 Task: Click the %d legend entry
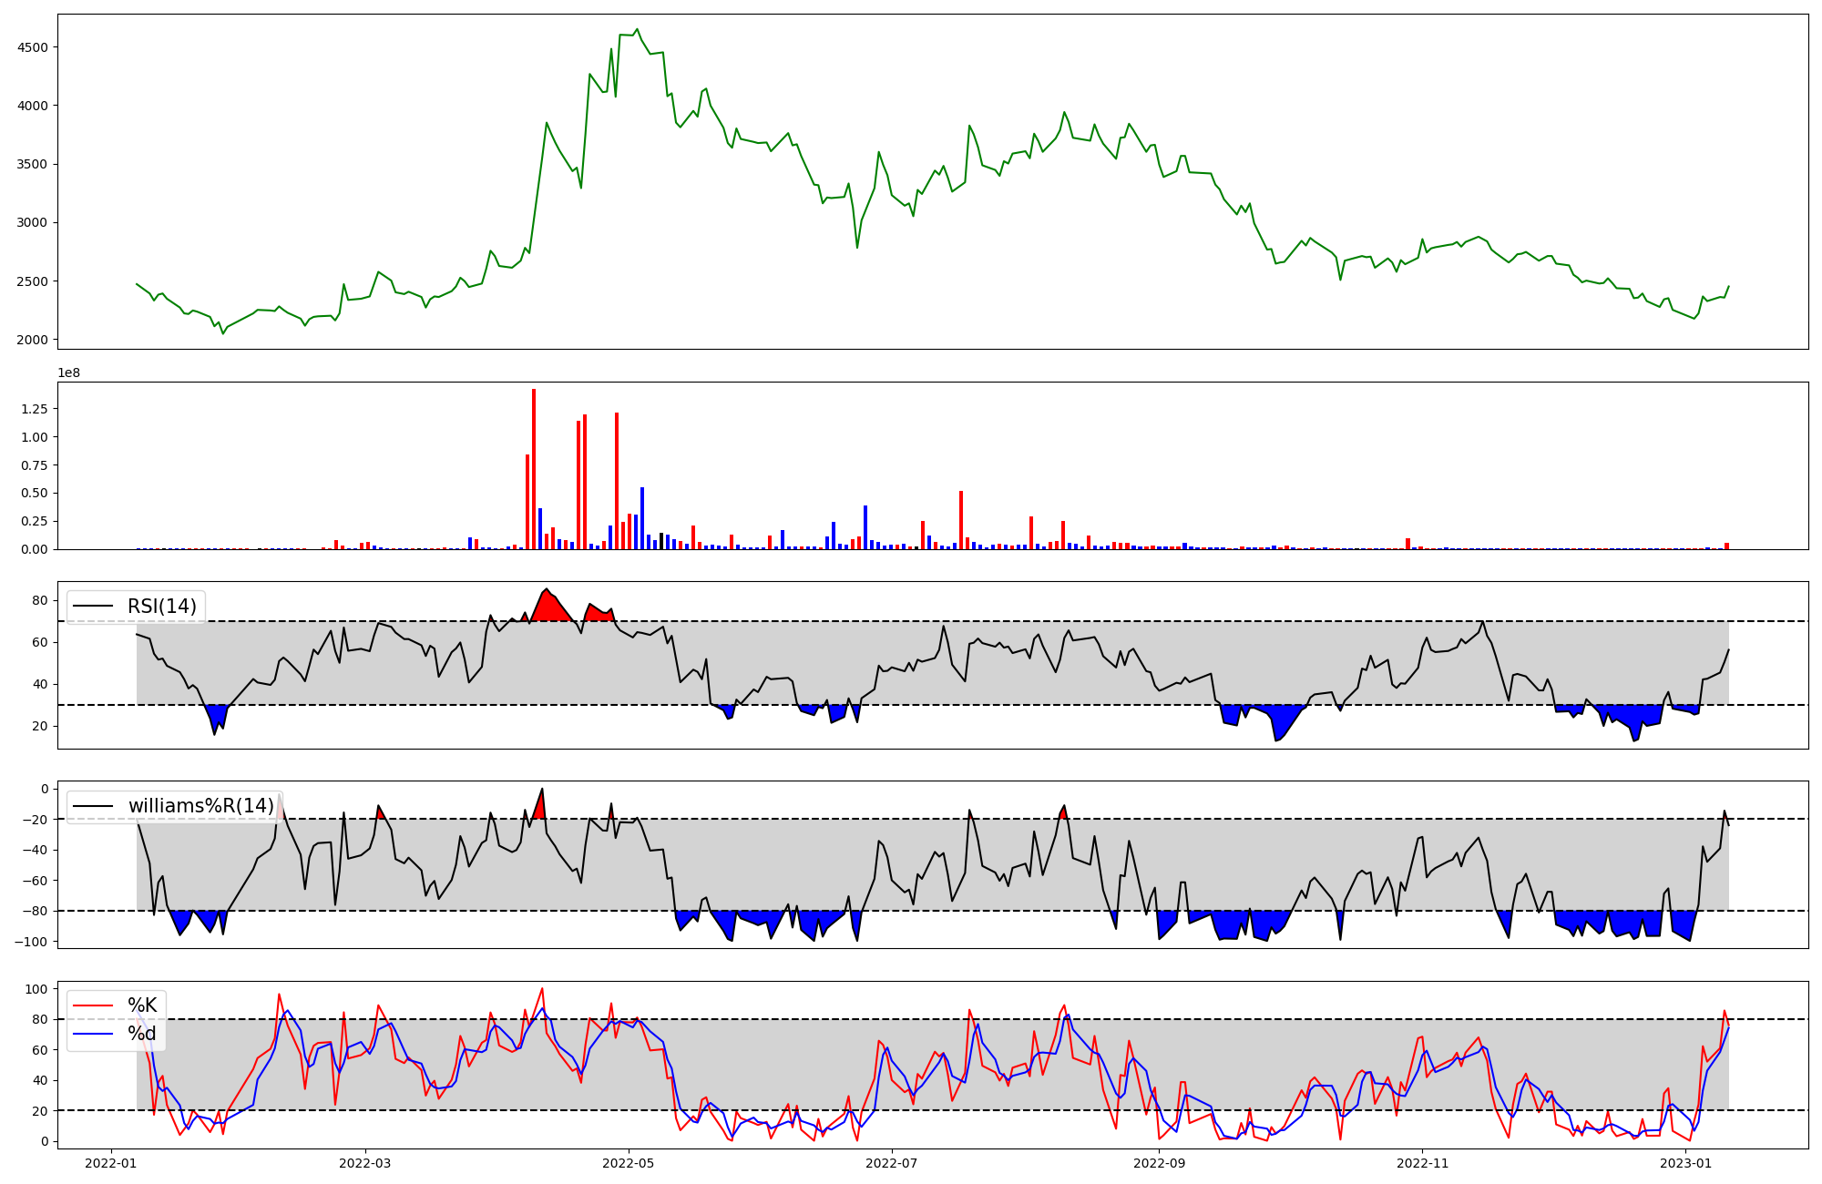[142, 1034]
